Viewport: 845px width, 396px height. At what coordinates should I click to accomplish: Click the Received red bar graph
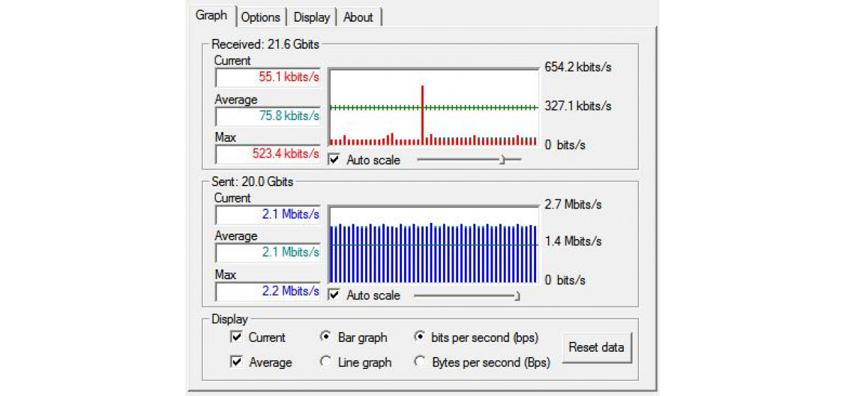point(434,108)
